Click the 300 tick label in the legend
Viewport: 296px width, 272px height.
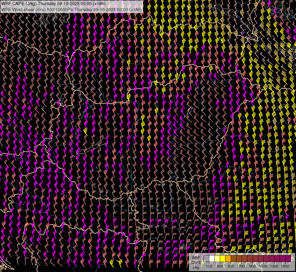pyautogui.click(x=220, y=266)
